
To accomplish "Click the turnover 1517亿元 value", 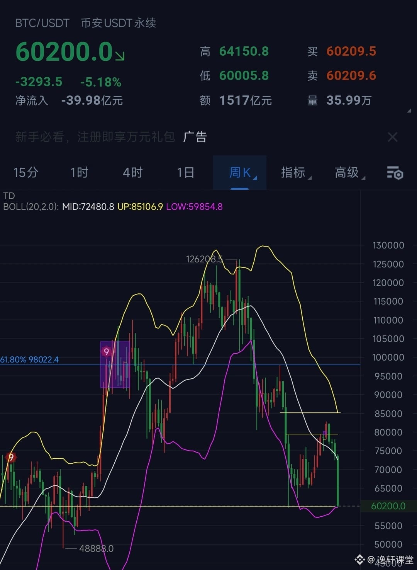I will coord(246,100).
